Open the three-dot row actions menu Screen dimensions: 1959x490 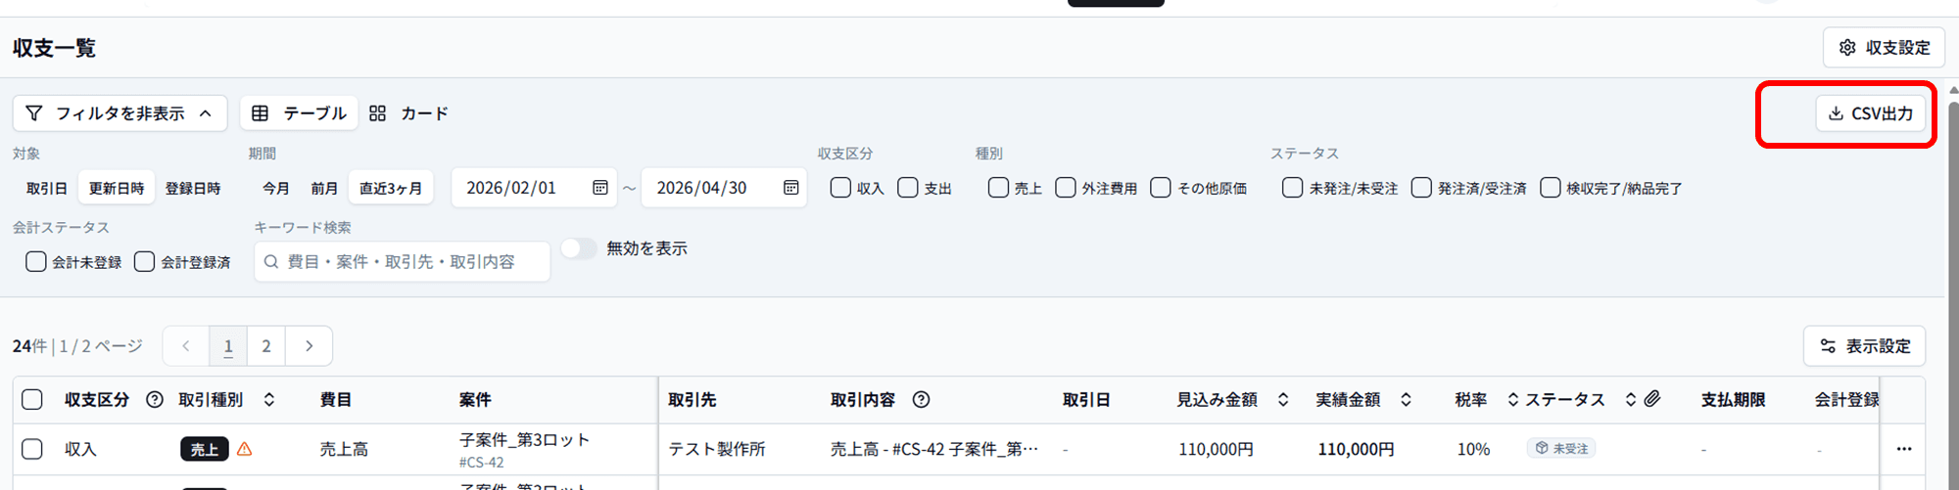tap(1903, 449)
